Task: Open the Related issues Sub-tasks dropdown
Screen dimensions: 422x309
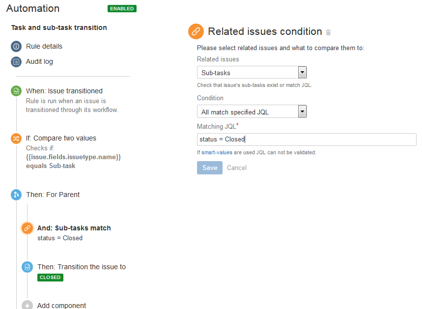Action: (252, 72)
